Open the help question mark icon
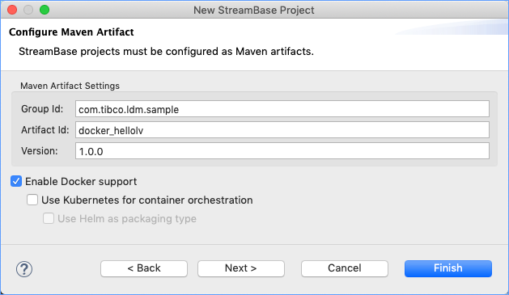The image size is (509, 295). pos(24,269)
